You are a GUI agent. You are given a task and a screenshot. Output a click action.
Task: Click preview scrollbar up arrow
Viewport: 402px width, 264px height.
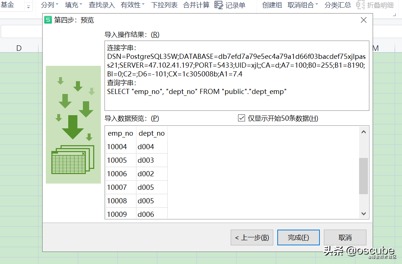[x=363, y=132]
